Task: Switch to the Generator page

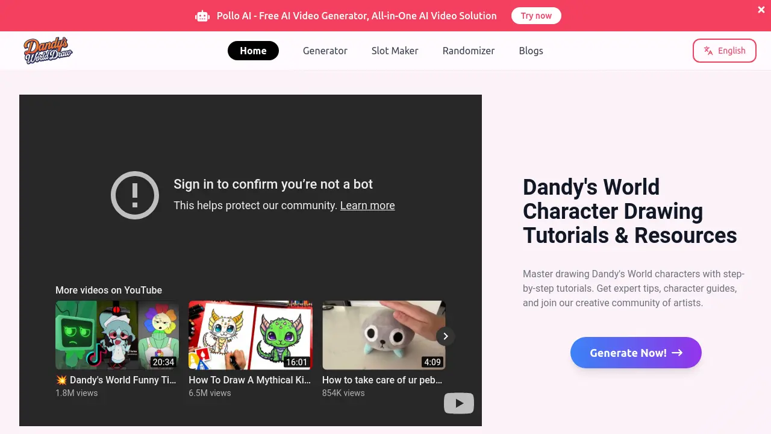Action: (325, 51)
